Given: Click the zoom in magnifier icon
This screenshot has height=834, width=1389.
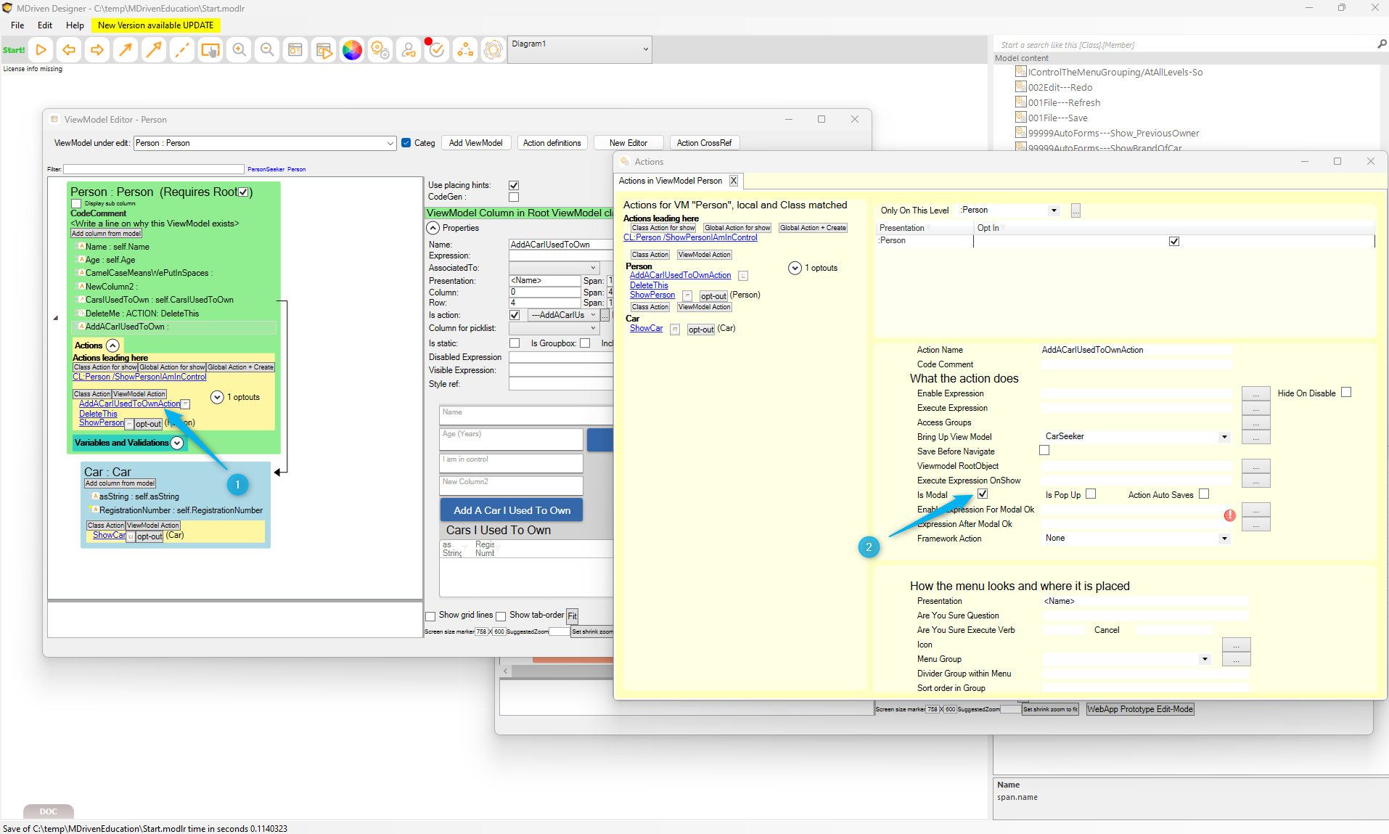Looking at the screenshot, I should 239,50.
